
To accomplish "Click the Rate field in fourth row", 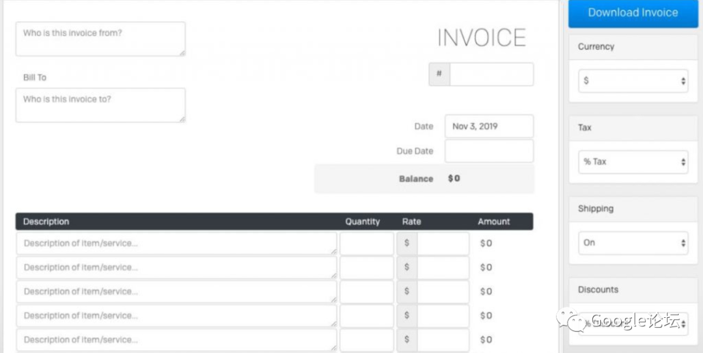I will [443, 316].
